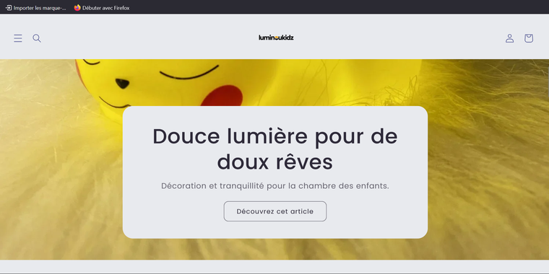
Task: Click Pikachu's red cheek in banner
Action: [x=222, y=96]
